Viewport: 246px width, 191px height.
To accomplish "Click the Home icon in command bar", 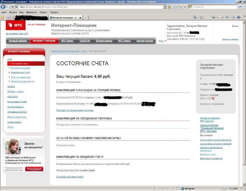I will click(x=195, y=18).
